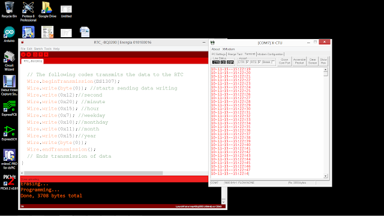
Task: Open the Sketch menu in Energia
Action: tap(38, 49)
